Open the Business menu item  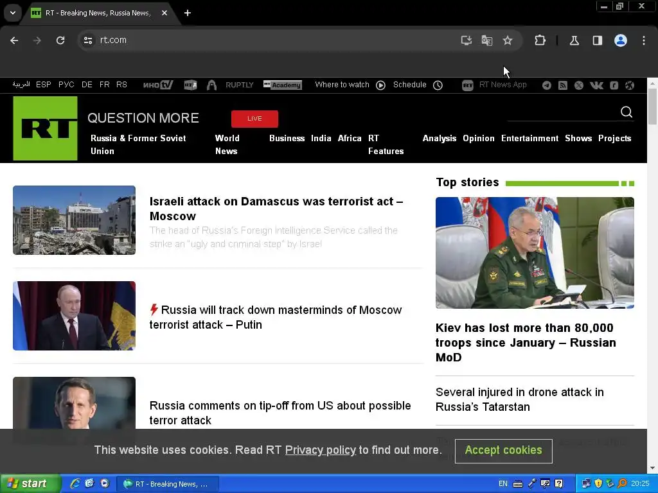tap(287, 139)
